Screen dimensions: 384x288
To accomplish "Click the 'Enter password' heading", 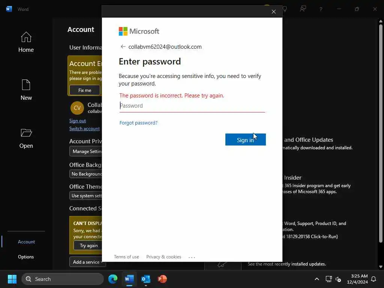I will click(x=150, y=61).
